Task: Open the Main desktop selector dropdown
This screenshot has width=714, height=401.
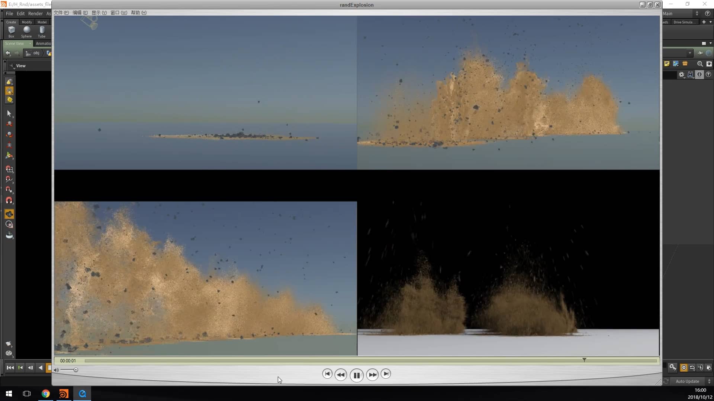Action: pos(681,13)
